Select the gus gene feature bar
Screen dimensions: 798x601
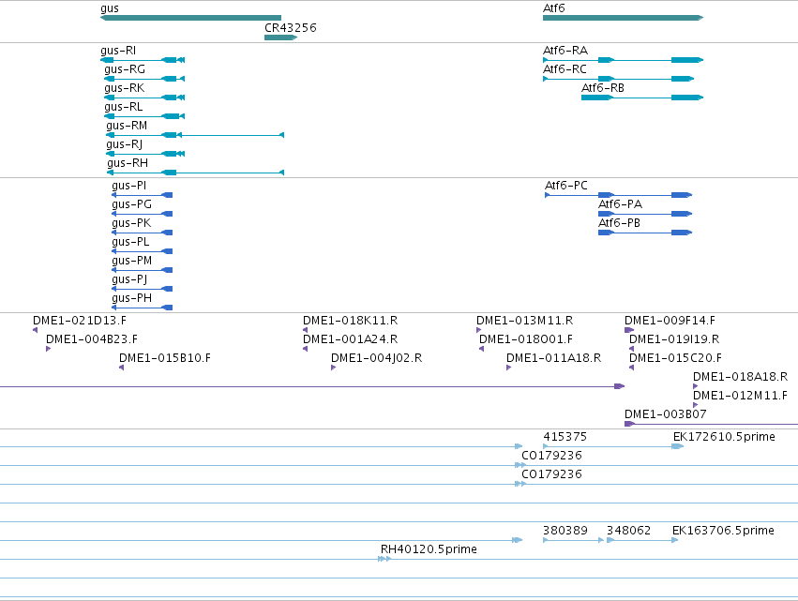point(191,18)
